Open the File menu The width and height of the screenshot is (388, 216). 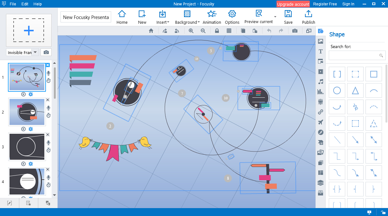13,4
